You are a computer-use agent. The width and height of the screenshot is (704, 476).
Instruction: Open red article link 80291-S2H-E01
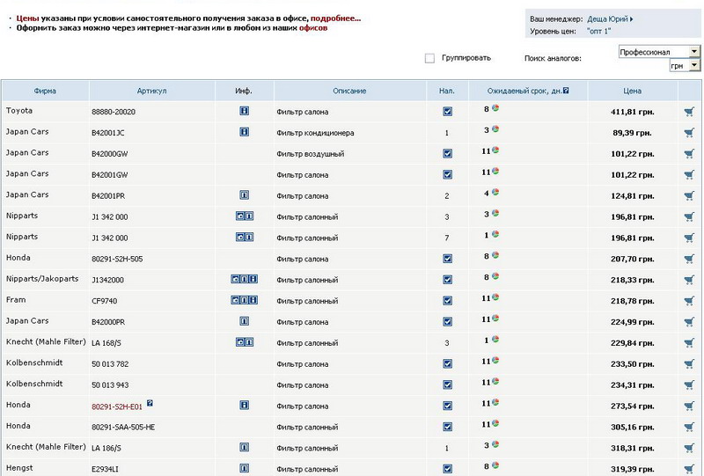(117, 406)
